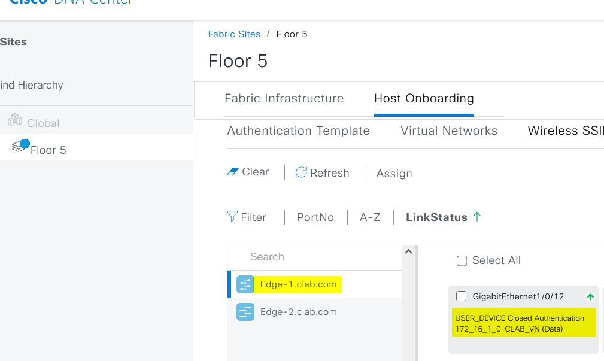Select the Host Onboarding tab
Viewport: 604px width, 361px height.
424,99
